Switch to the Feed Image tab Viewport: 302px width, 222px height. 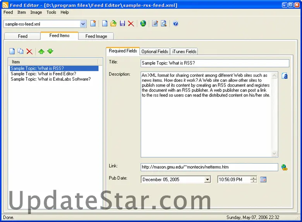tap(96, 36)
